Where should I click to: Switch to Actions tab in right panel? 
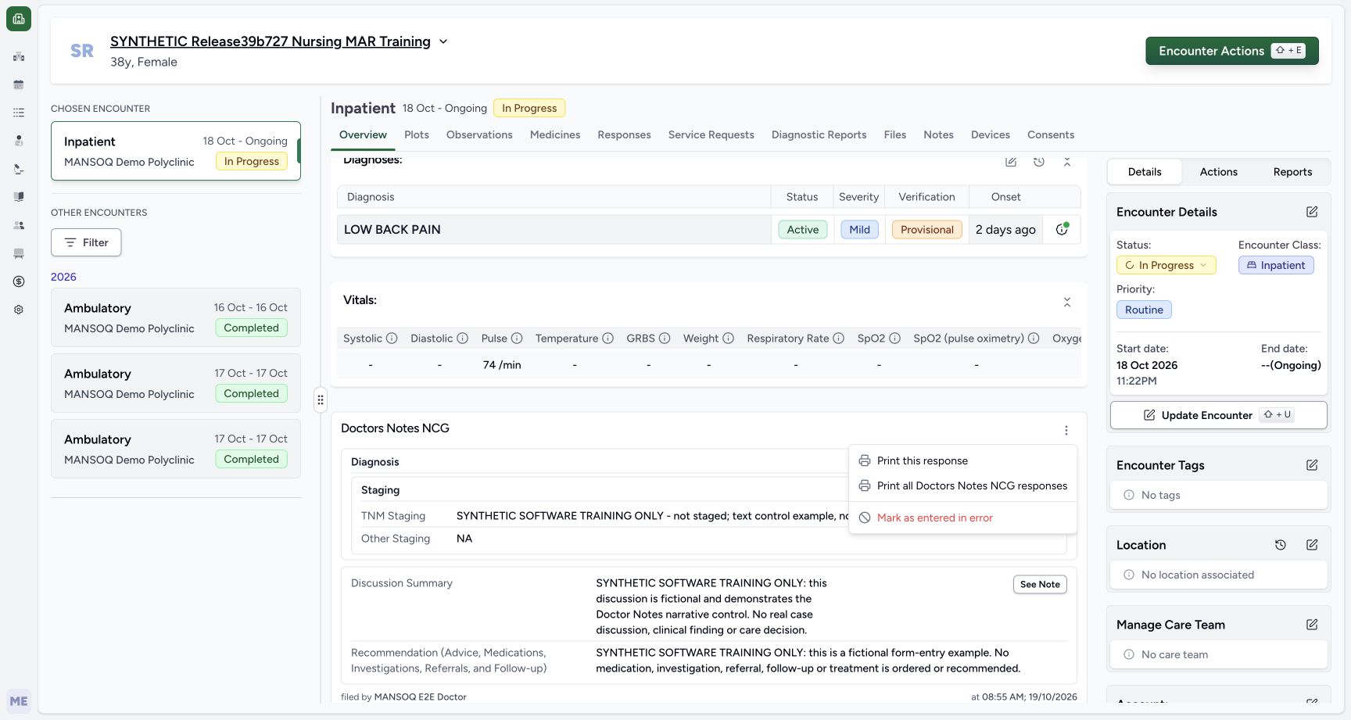click(x=1218, y=172)
